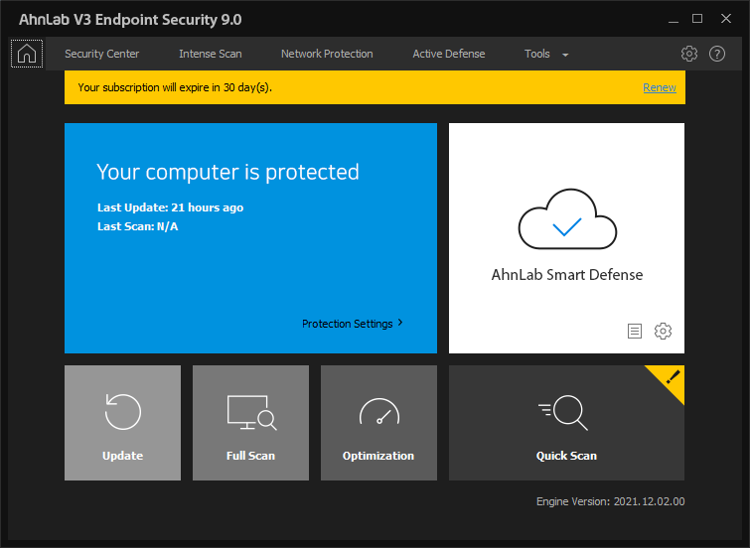Click the yellow pencil edit corner icon

(x=672, y=377)
